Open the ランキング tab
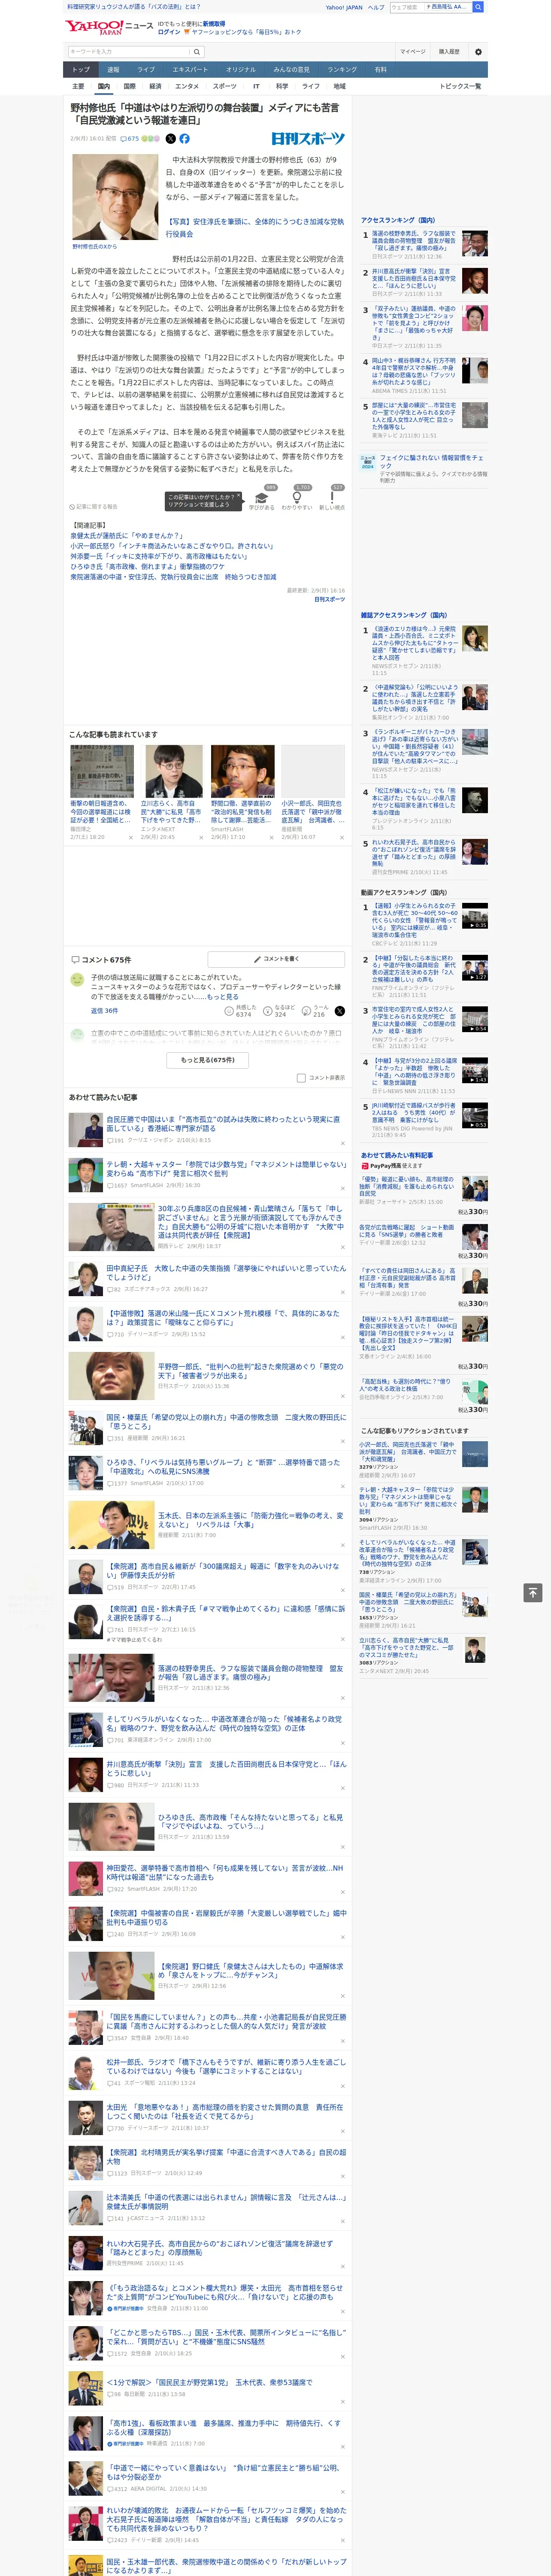The image size is (551, 2576). [342, 70]
